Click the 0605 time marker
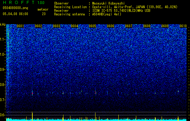The height and width of the screenshot is (121, 190). pos(92,26)
